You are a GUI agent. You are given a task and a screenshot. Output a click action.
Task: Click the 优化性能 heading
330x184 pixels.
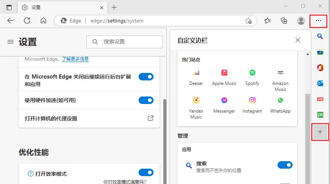tap(34, 152)
